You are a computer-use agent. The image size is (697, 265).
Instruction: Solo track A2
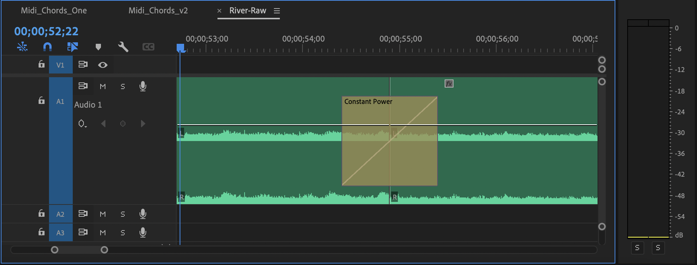coord(123,214)
